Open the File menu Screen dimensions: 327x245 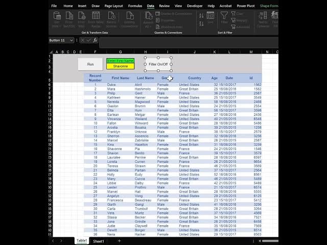click(54, 6)
